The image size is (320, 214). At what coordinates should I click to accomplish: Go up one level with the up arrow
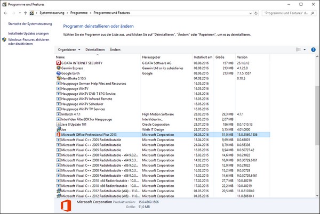click(25, 13)
